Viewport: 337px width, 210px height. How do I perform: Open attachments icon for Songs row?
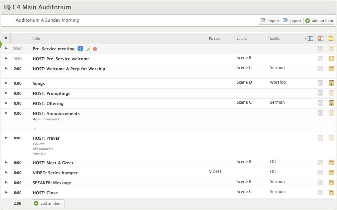click(x=320, y=83)
